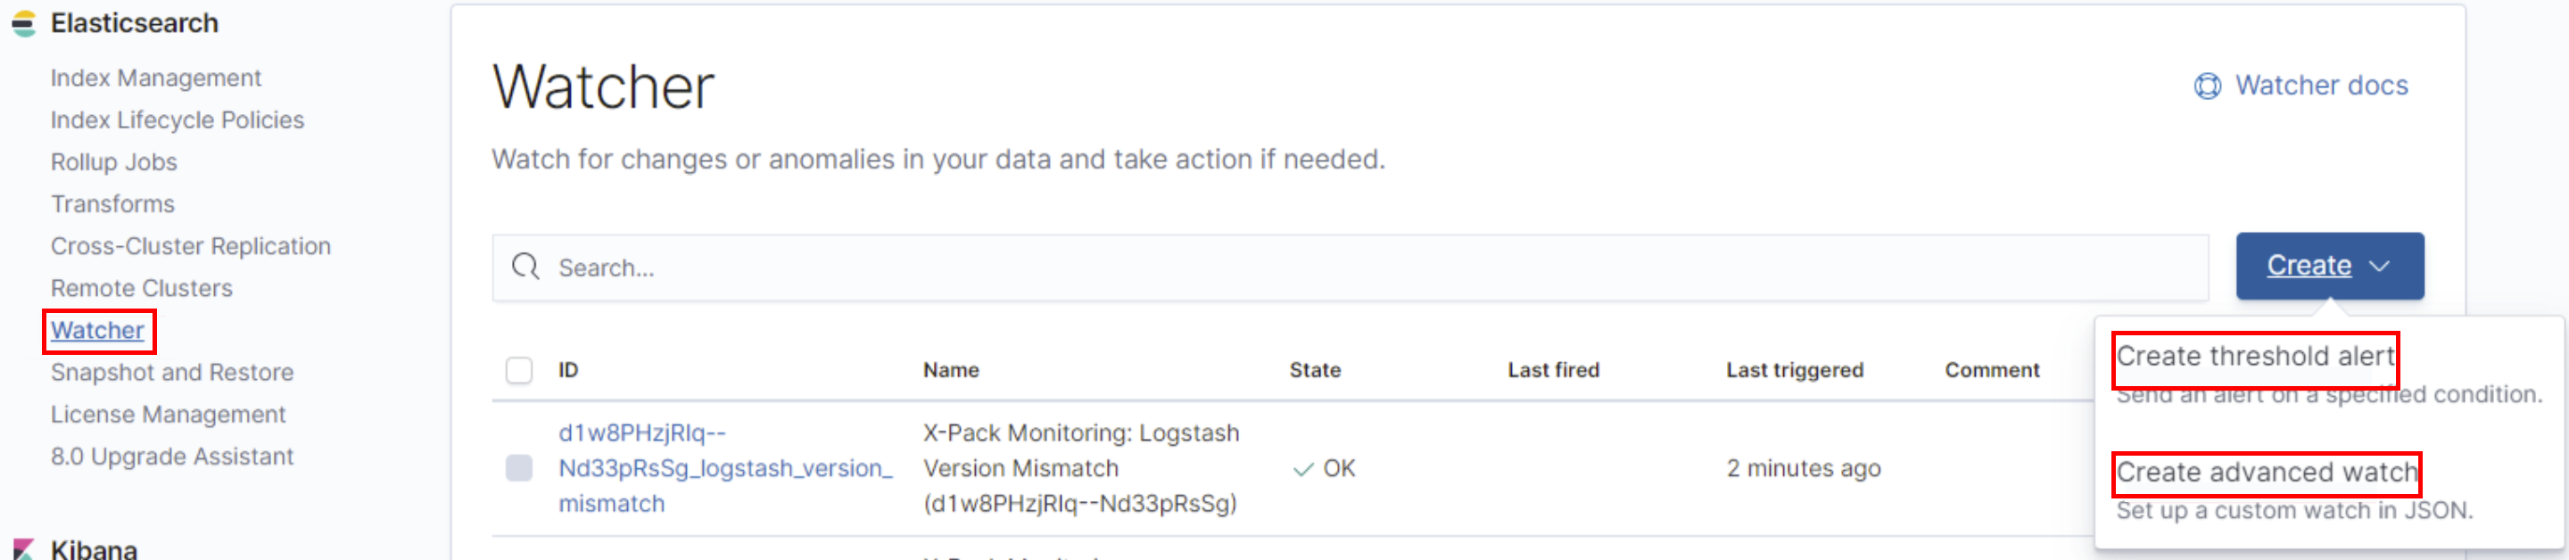
Task: Open the Watcher docs link
Action: (2321, 86)
